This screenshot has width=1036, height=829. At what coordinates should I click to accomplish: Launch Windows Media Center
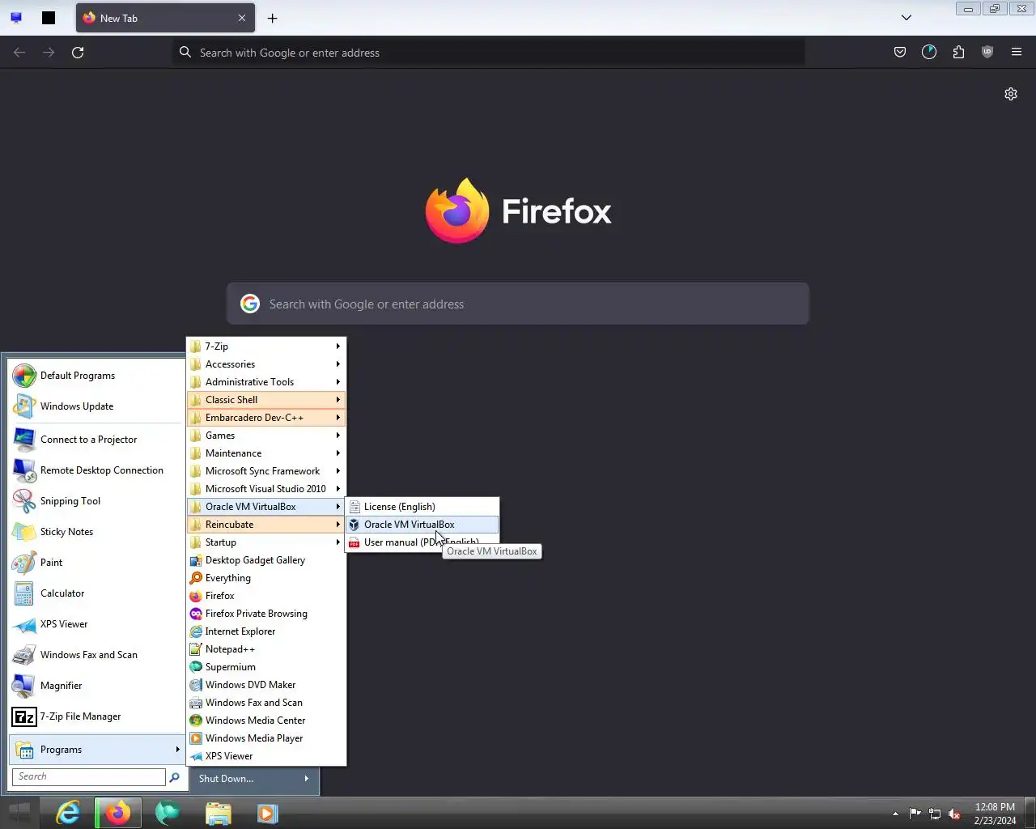pyautogui.click(x=266, y=721)
